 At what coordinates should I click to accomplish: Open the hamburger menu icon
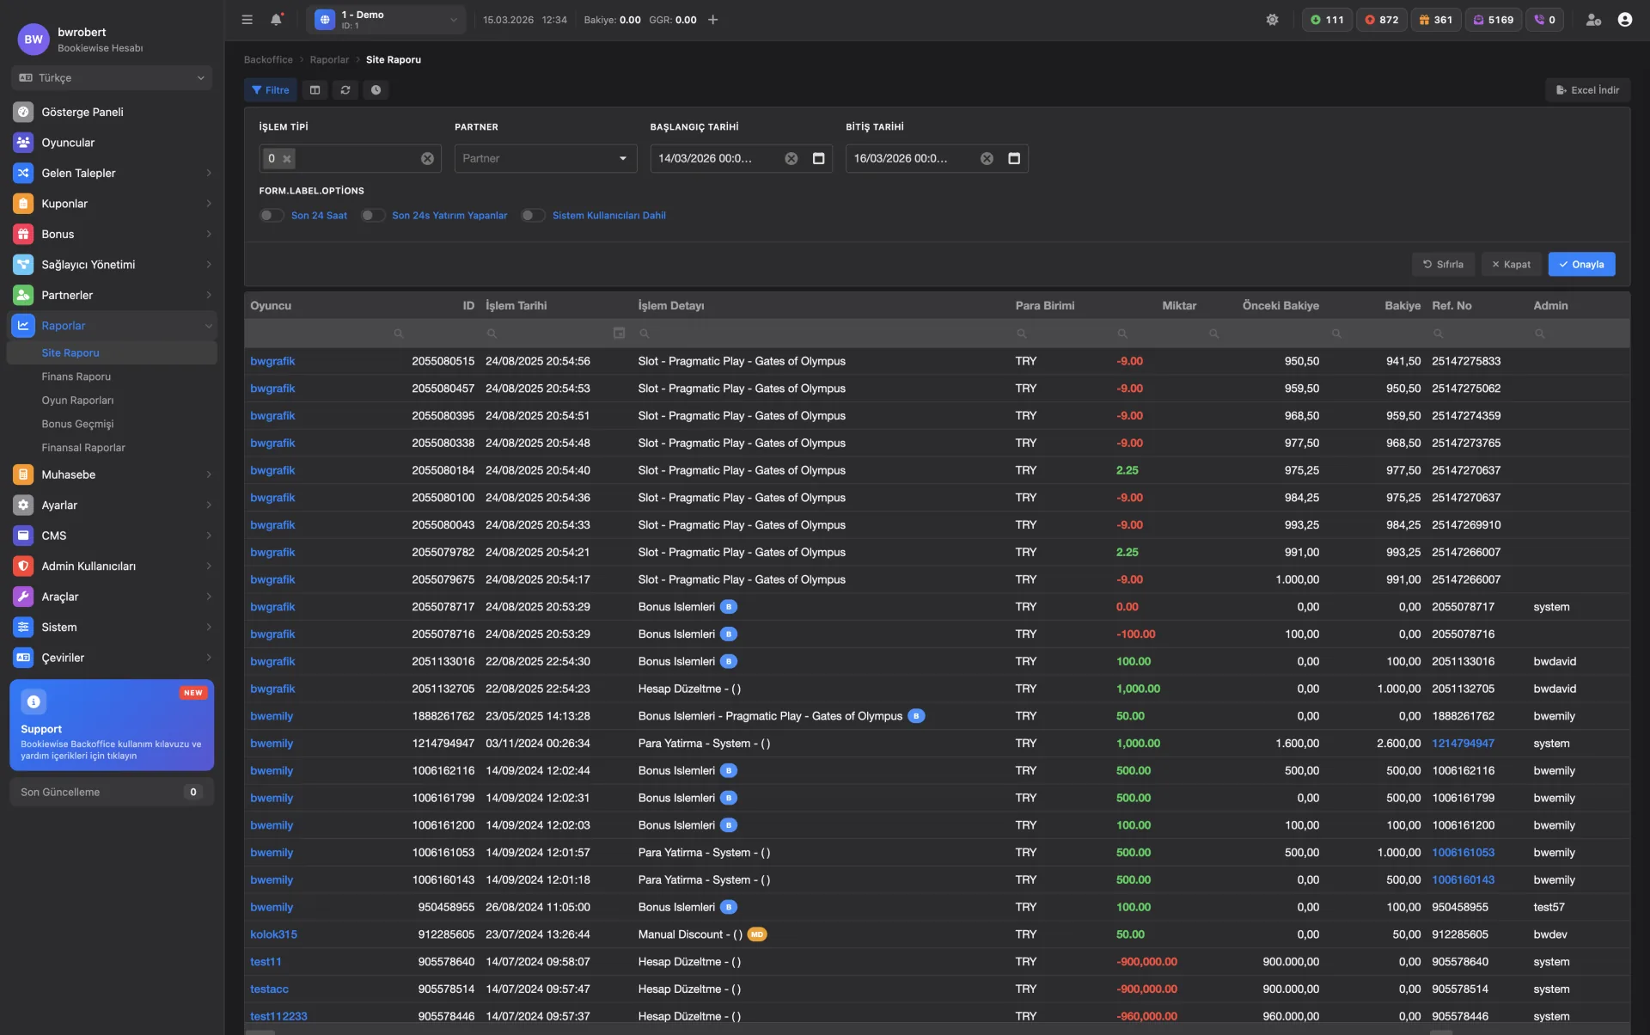[x=247, y=20]
